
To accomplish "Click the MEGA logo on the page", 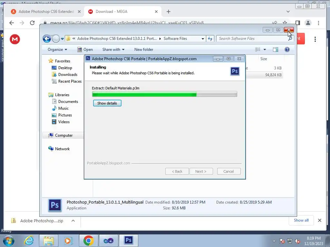I will (x=15, y=39).
